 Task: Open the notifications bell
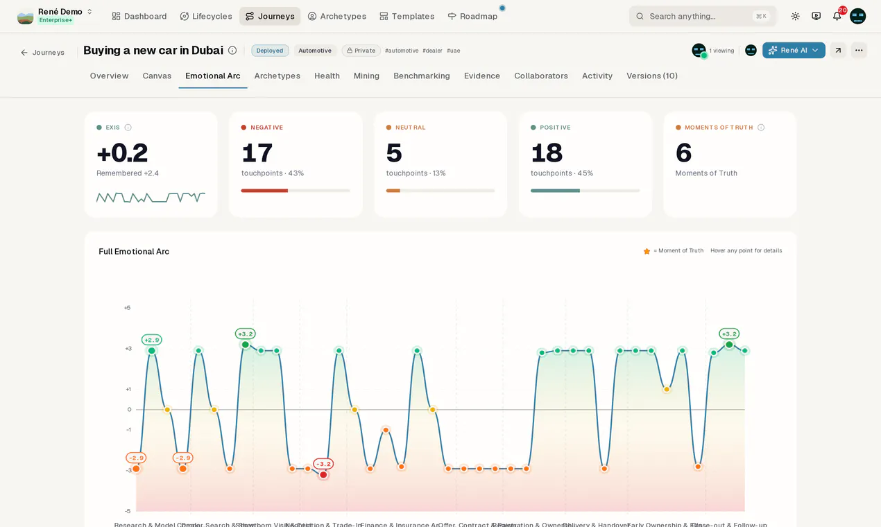(x=837, y=16)
